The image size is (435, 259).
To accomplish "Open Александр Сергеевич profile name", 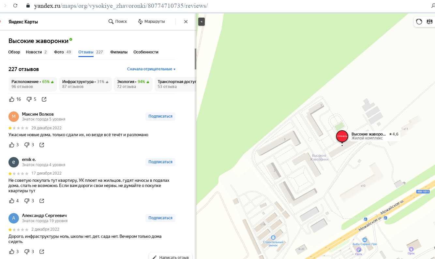I will coord(44,216).
